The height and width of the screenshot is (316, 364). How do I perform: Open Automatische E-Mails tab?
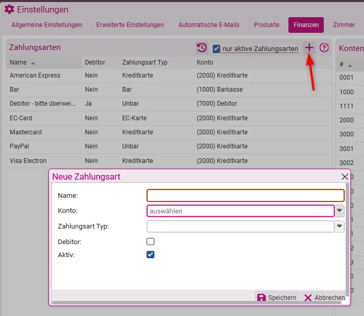pos(209,25)
